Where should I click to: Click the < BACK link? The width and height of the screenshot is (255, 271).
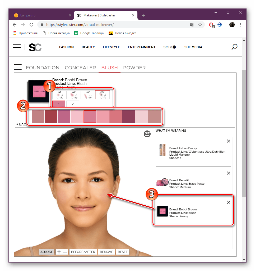click(x=22, y=124)
